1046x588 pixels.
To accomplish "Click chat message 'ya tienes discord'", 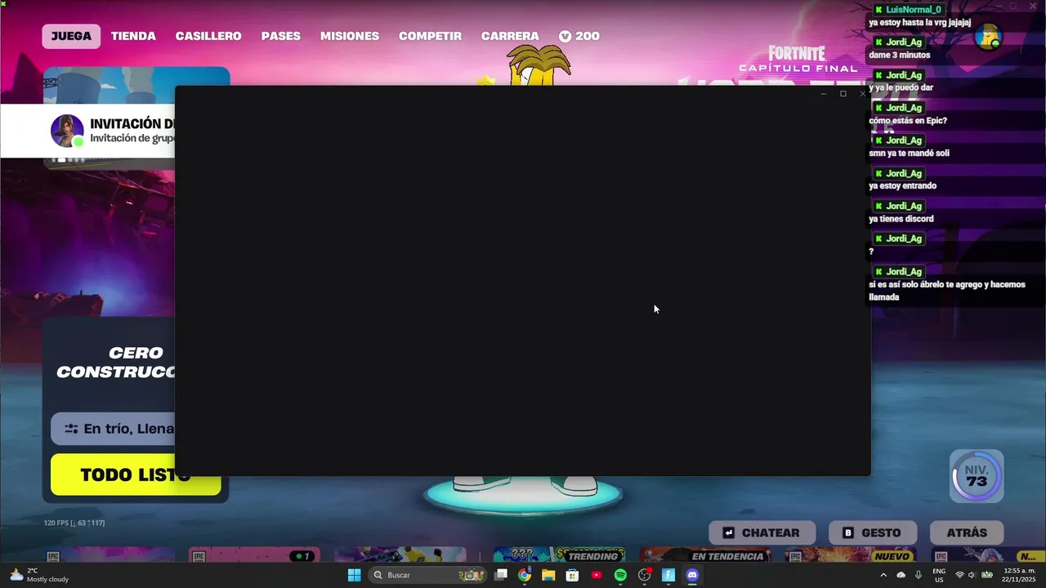I will tap(901, 218).
